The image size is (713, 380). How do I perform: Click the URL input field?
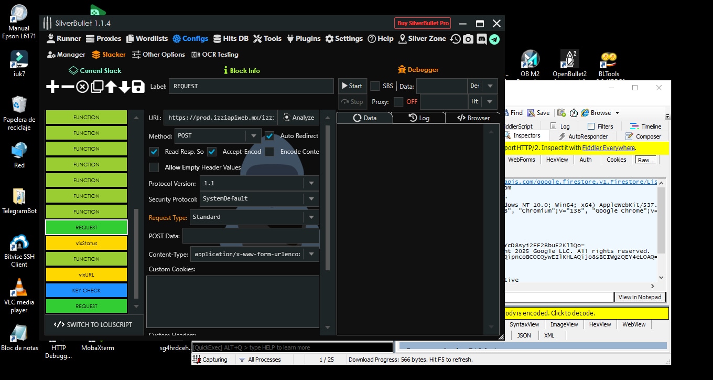point(220,118)
